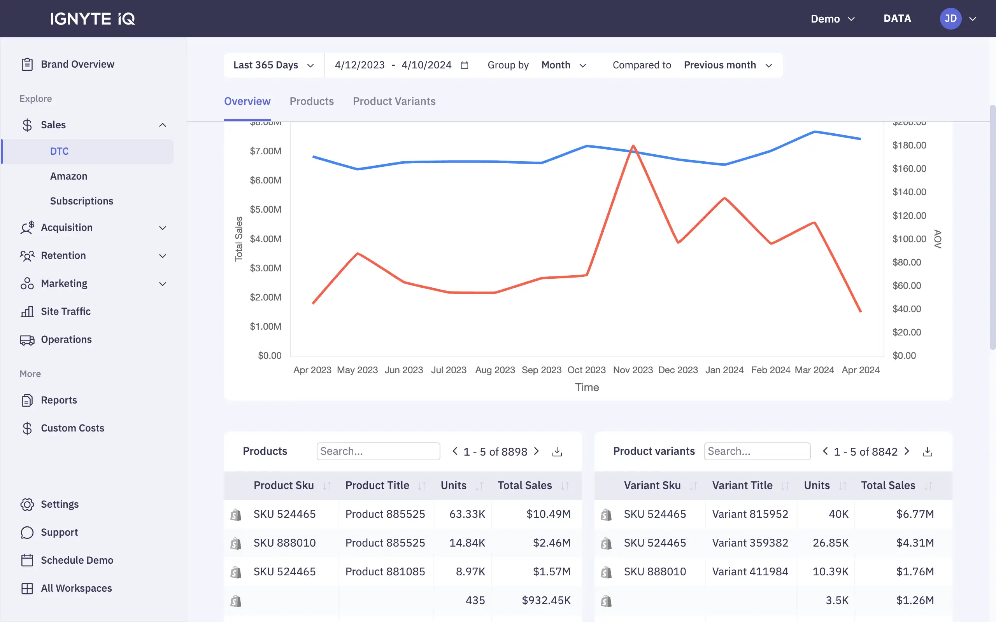This screenshot has width=996, height=622.
Task: Open Schedule Demo link
Action: 77,560
